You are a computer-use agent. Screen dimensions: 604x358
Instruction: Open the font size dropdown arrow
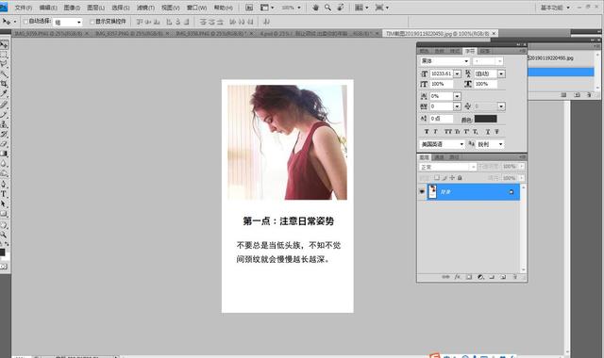click(x=457, y=73)
